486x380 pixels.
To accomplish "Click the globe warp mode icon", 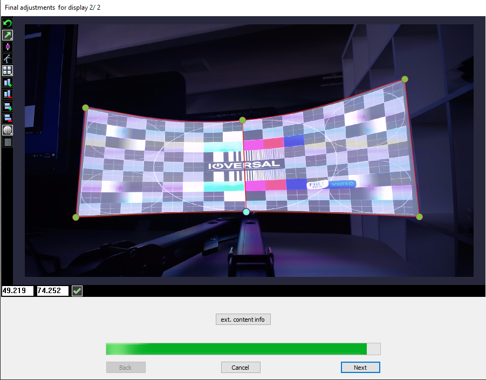I will (8, 130).
